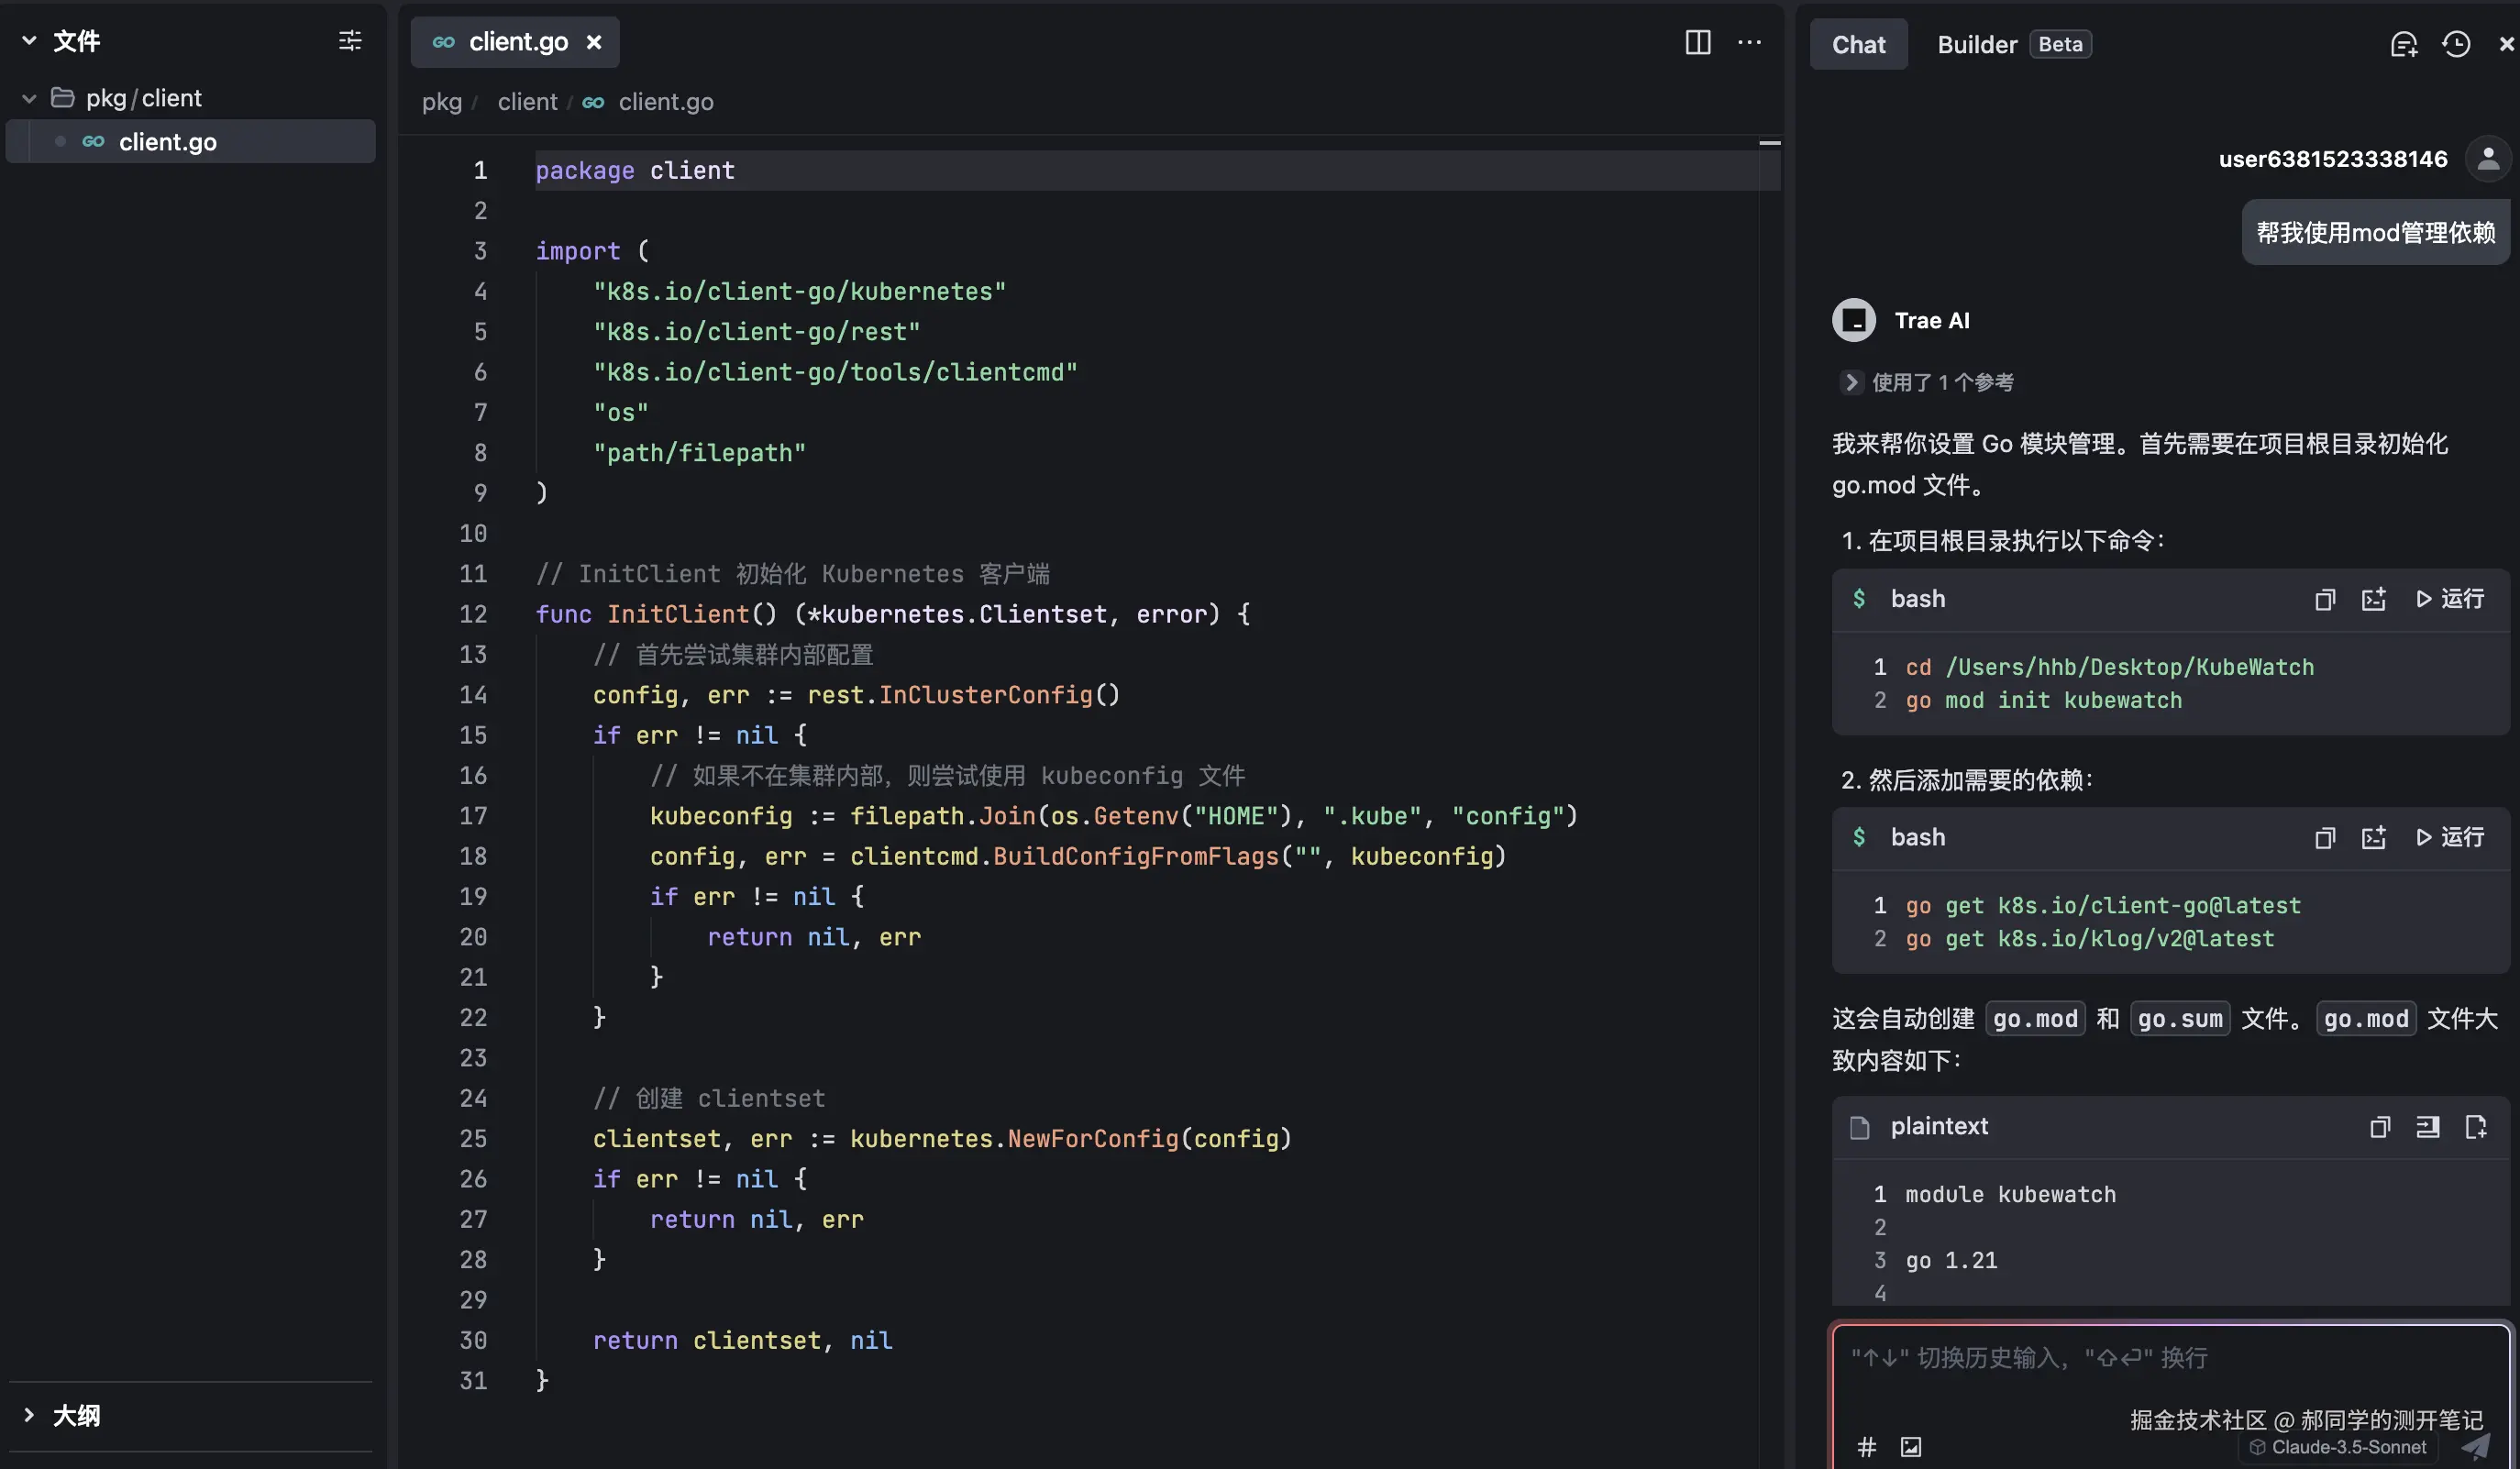2520x1469 pixels.
Task: Open chat history clock icon
Action: pos(2456,45)
